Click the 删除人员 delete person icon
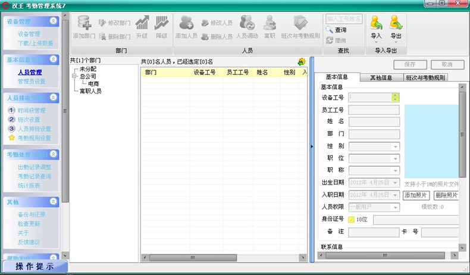The width and height of the screenshot is (470, 275). tap(205, 36)
